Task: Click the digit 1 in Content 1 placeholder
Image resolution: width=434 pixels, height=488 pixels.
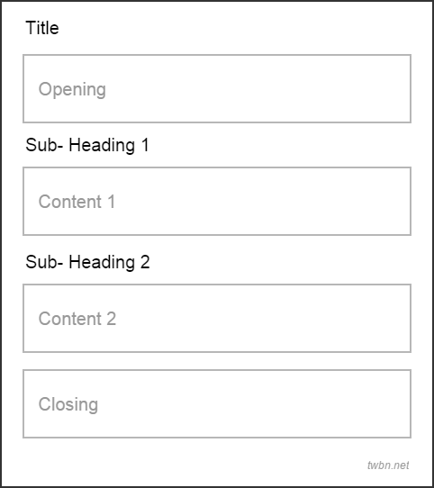Action: 112,202
